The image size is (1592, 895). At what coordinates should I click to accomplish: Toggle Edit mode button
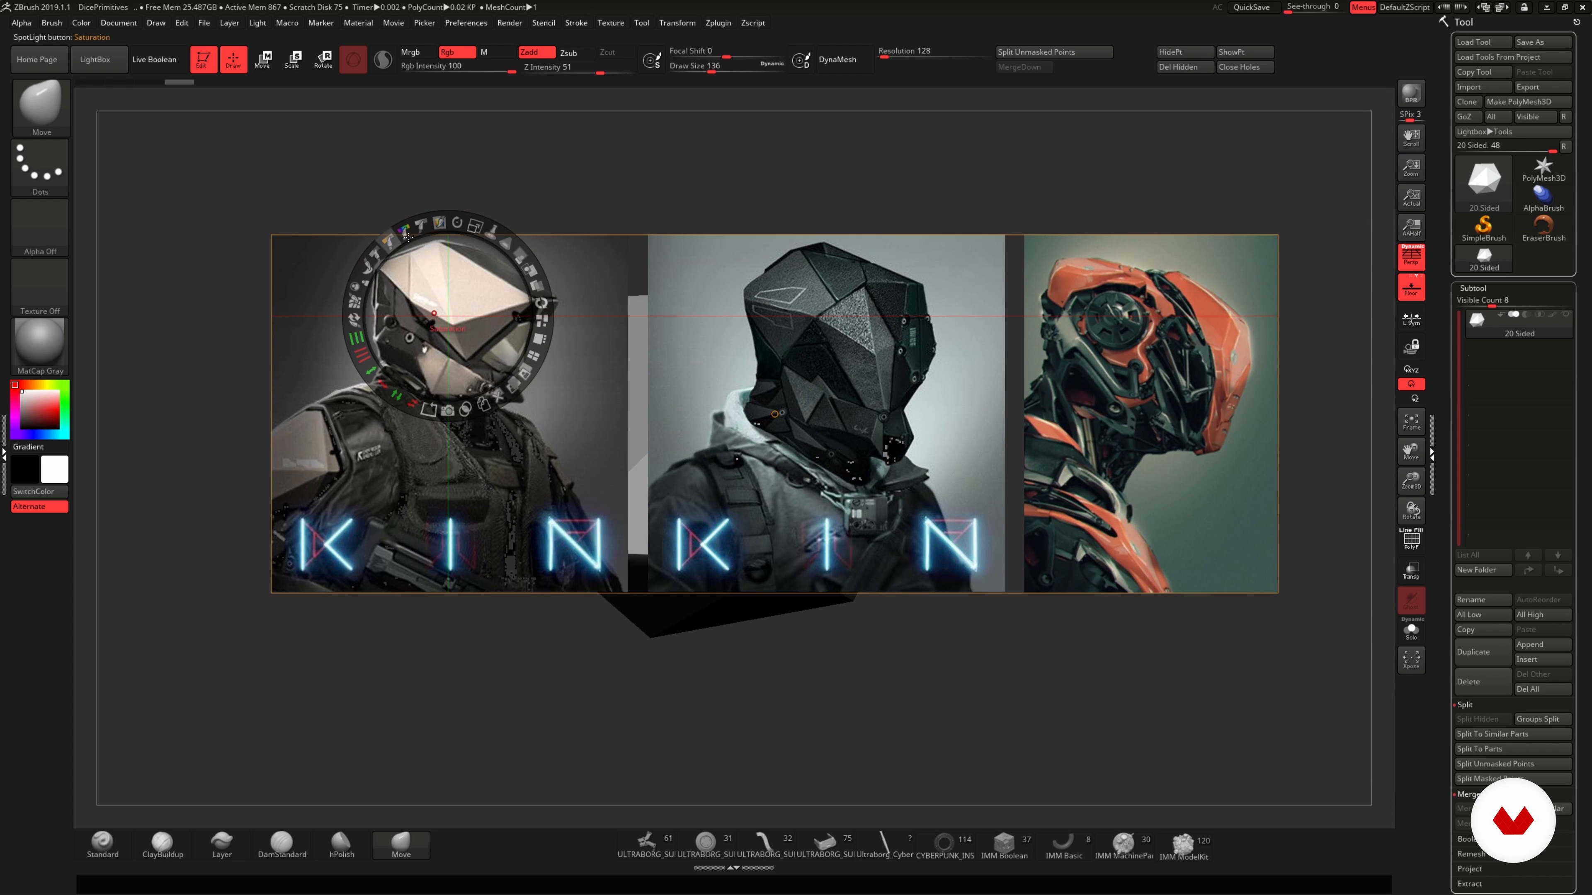click(x=203, y=59)
